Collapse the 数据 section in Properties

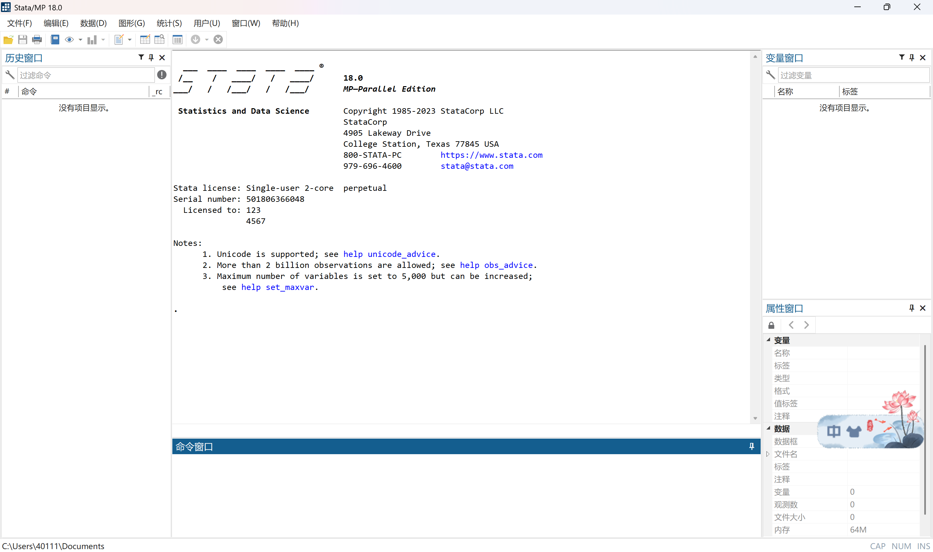tap(768, 428)
